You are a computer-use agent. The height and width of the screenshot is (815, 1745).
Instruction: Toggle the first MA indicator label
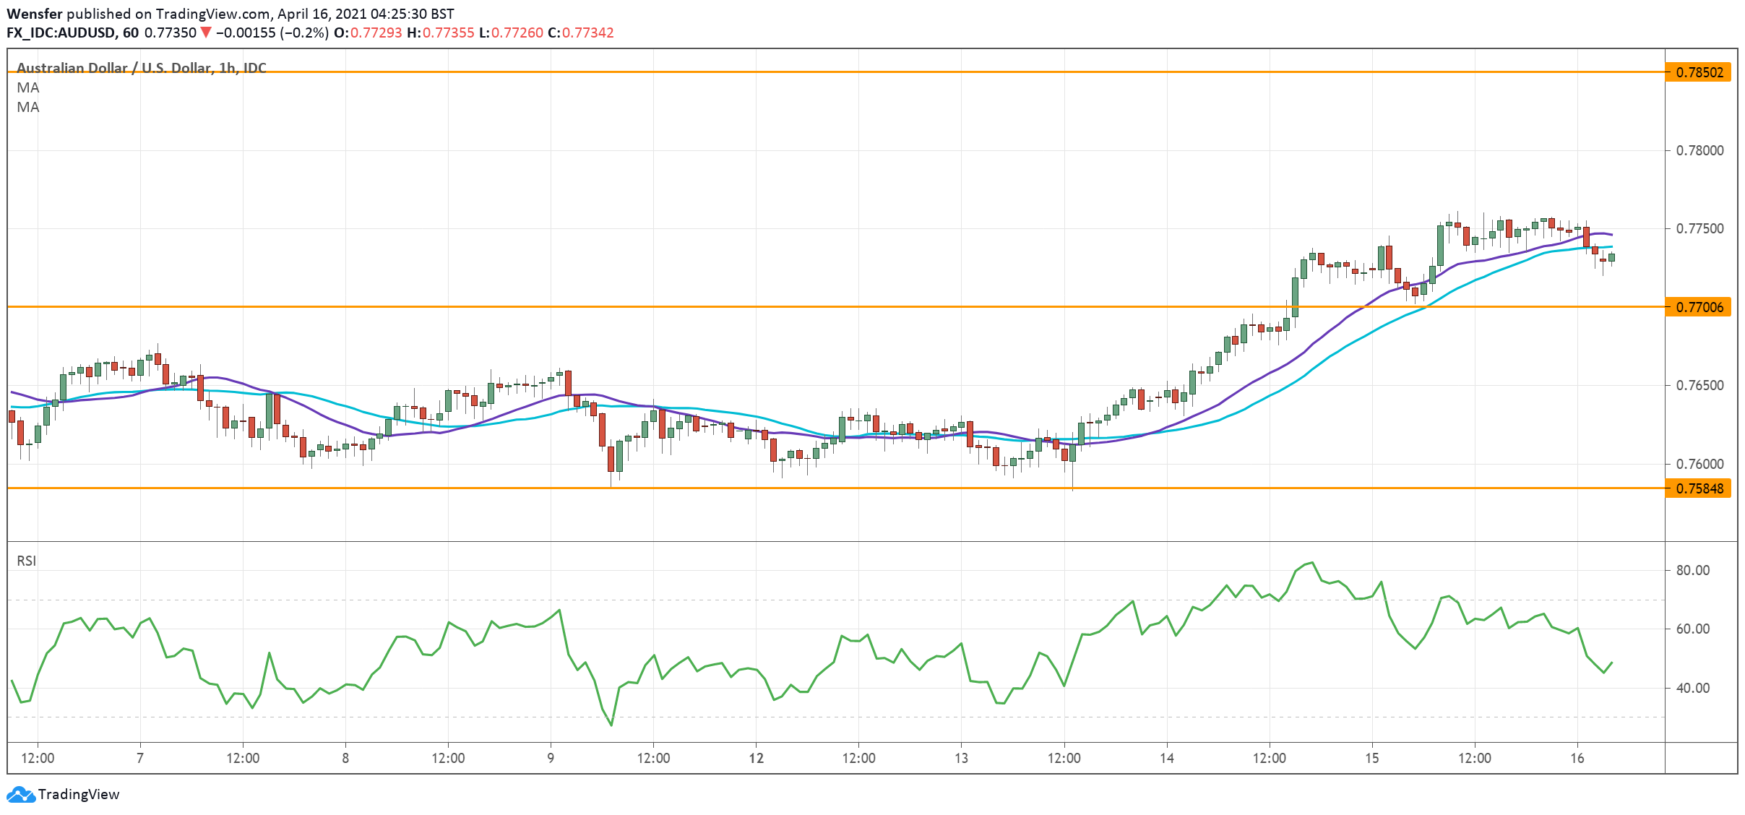(x=27, y=87)
